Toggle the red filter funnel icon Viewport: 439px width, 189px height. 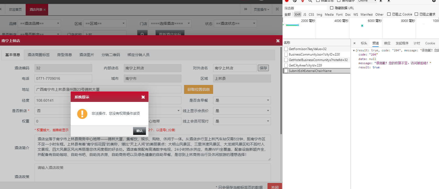click(x=303, y=1)
